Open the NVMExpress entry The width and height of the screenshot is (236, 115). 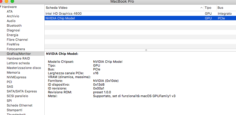coord(16,77)
